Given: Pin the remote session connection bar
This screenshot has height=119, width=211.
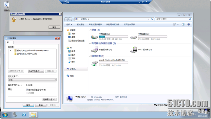Looking at the screenshot, I should [65, 2].
